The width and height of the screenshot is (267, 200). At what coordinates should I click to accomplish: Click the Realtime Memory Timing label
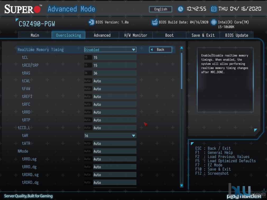pyautogui.click(x=40, y=50)
